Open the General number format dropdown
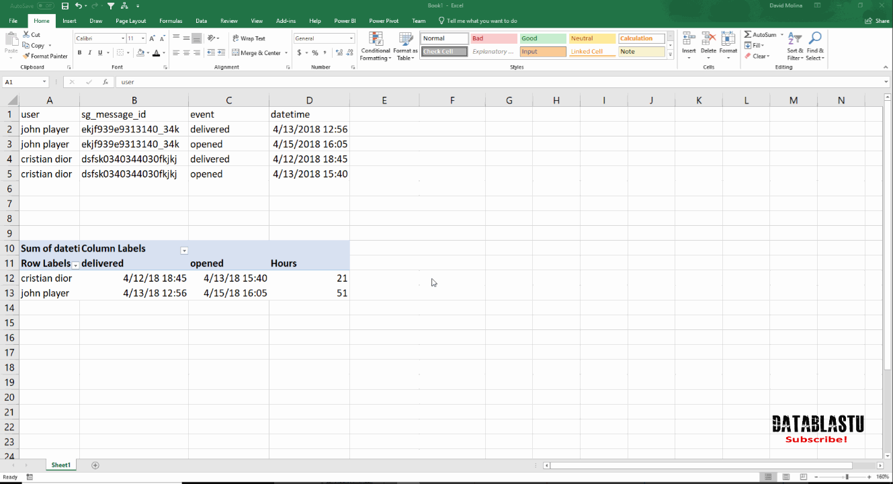 351,38
